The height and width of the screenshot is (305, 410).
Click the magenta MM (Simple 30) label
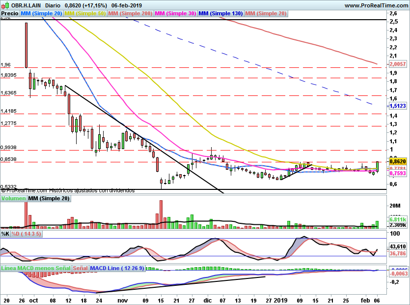pos(175,13)
